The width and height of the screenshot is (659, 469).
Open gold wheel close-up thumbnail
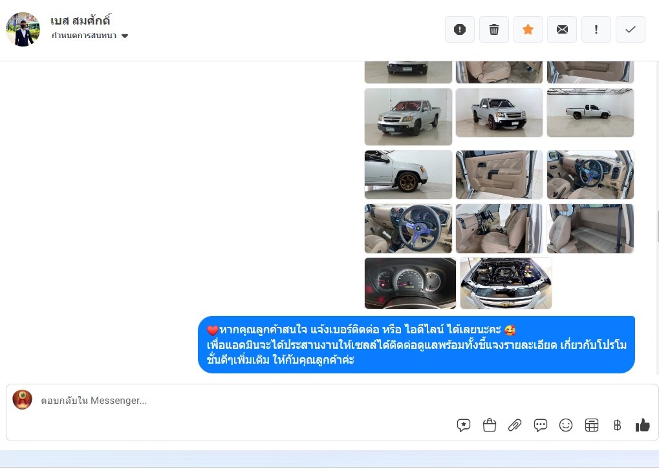pyautogui.click(x=408, y=174)
